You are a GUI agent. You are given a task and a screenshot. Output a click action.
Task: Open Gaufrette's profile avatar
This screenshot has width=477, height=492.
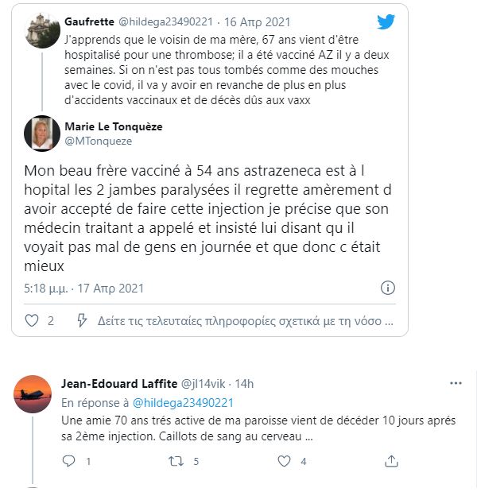pyautogui.click(x=42, y=30)
